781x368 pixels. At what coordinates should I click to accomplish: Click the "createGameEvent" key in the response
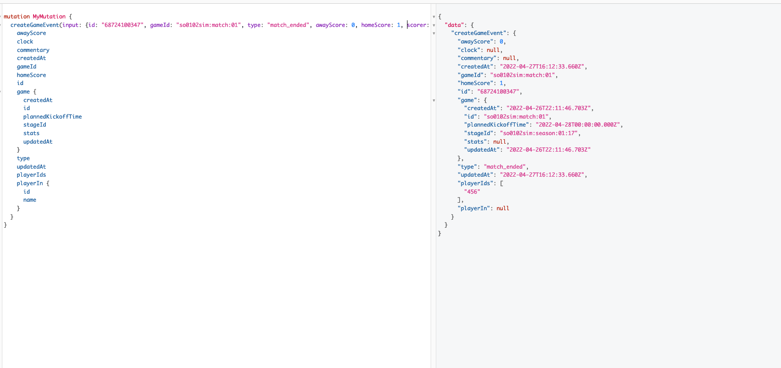tap(479, 33)
